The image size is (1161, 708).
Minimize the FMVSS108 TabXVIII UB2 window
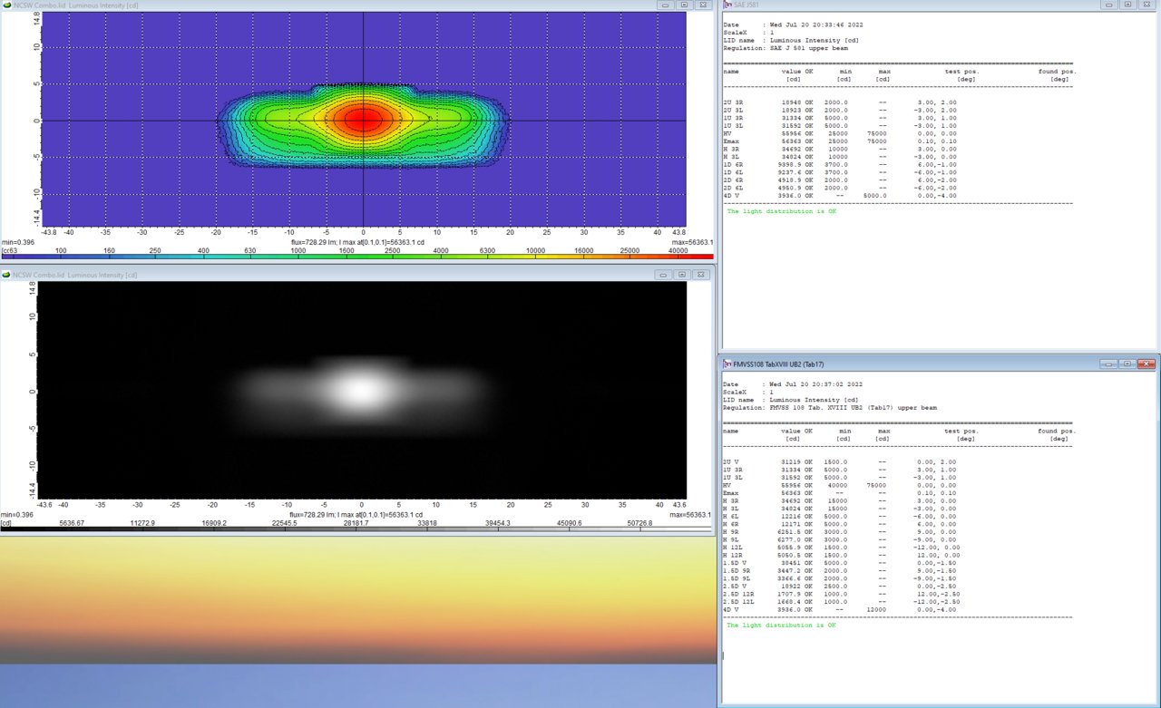(1108, 364)
